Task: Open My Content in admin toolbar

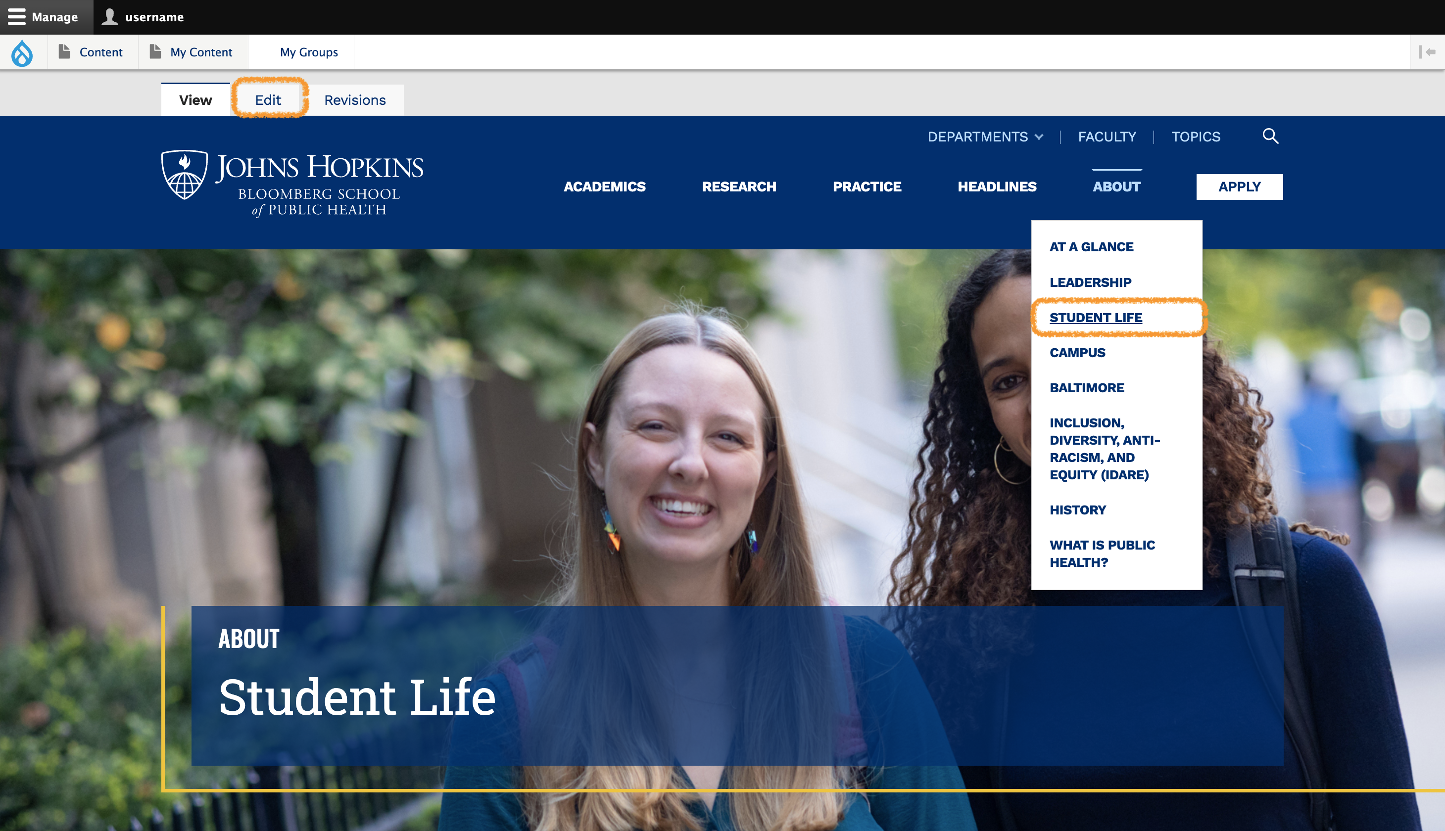Action: 193,52
